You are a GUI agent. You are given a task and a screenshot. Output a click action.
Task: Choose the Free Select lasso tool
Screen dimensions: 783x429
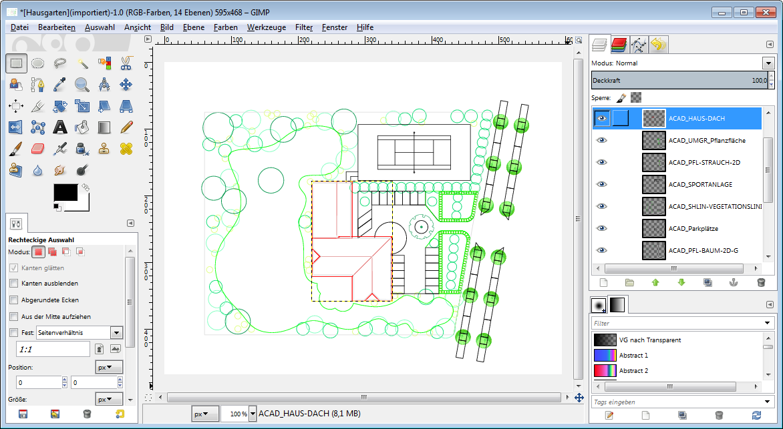tap(60, 64)
